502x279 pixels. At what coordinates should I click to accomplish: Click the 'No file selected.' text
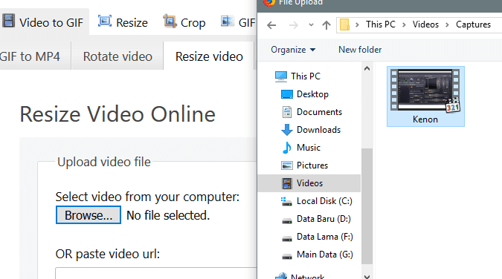pos(168,215)
